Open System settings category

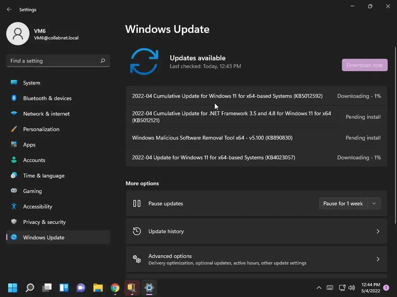(x=58, y=83)
